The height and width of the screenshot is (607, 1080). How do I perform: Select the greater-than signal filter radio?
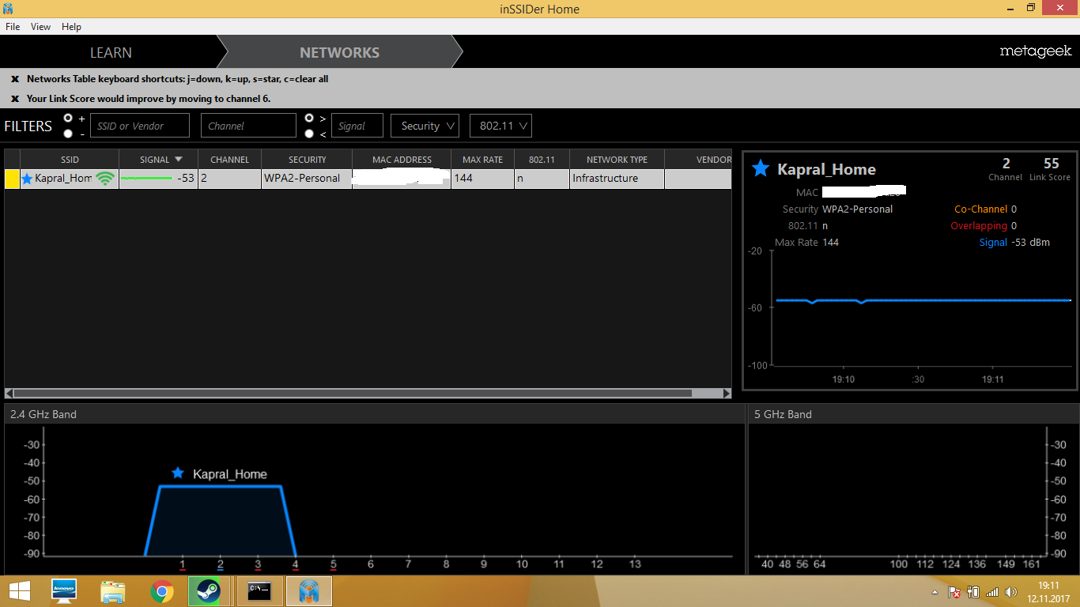(x=309, y=118)
